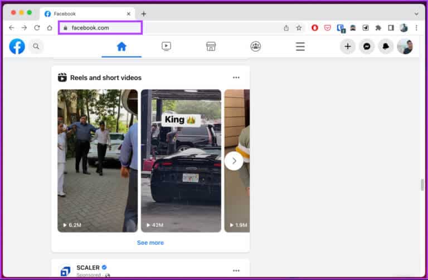Go to the Home feed tab
428x280 pixels.
(x=121, y=47)
